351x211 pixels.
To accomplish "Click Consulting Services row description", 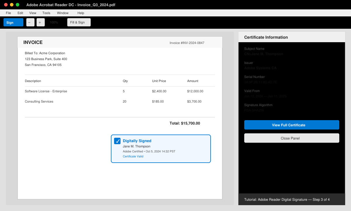I will tap(39, 101).
